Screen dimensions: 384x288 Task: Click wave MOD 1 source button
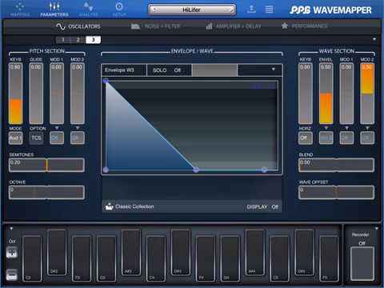coord(346,138)
